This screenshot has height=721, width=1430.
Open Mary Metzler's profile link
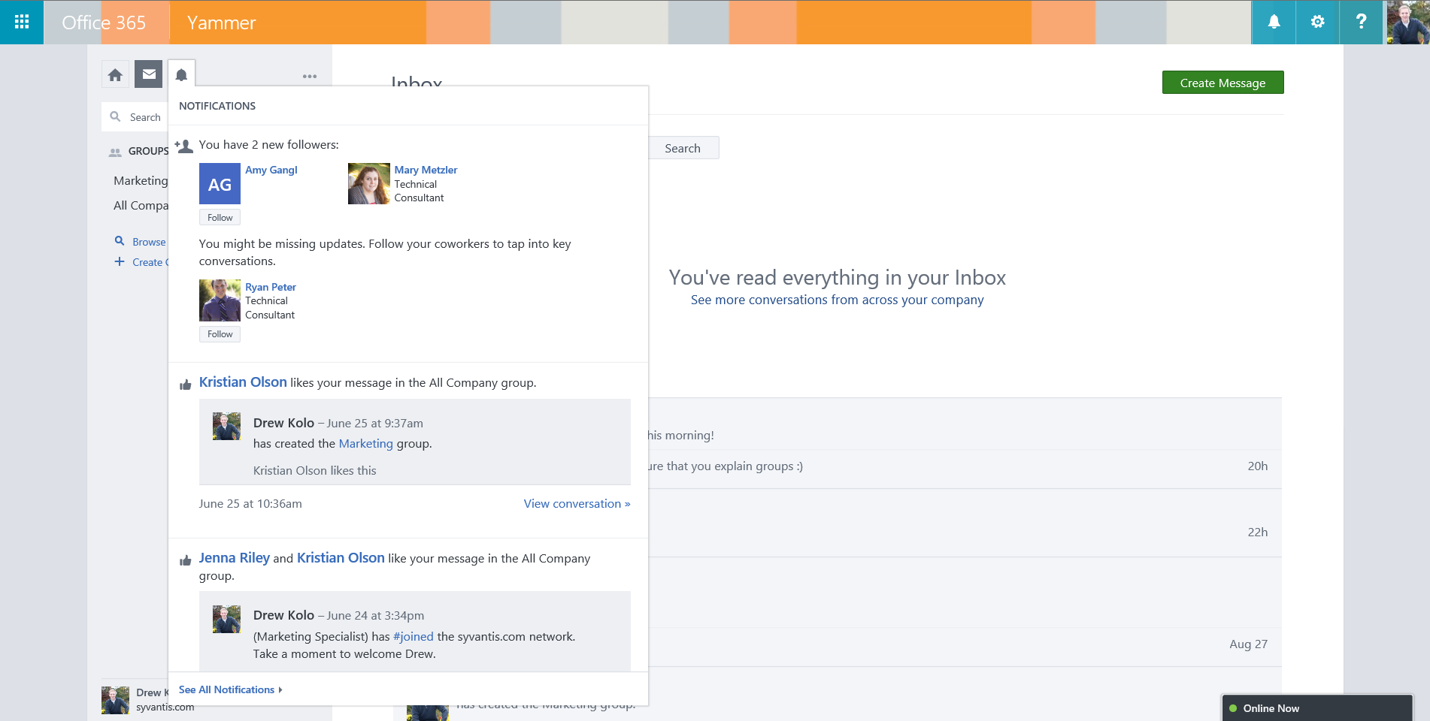click(426, 170)
